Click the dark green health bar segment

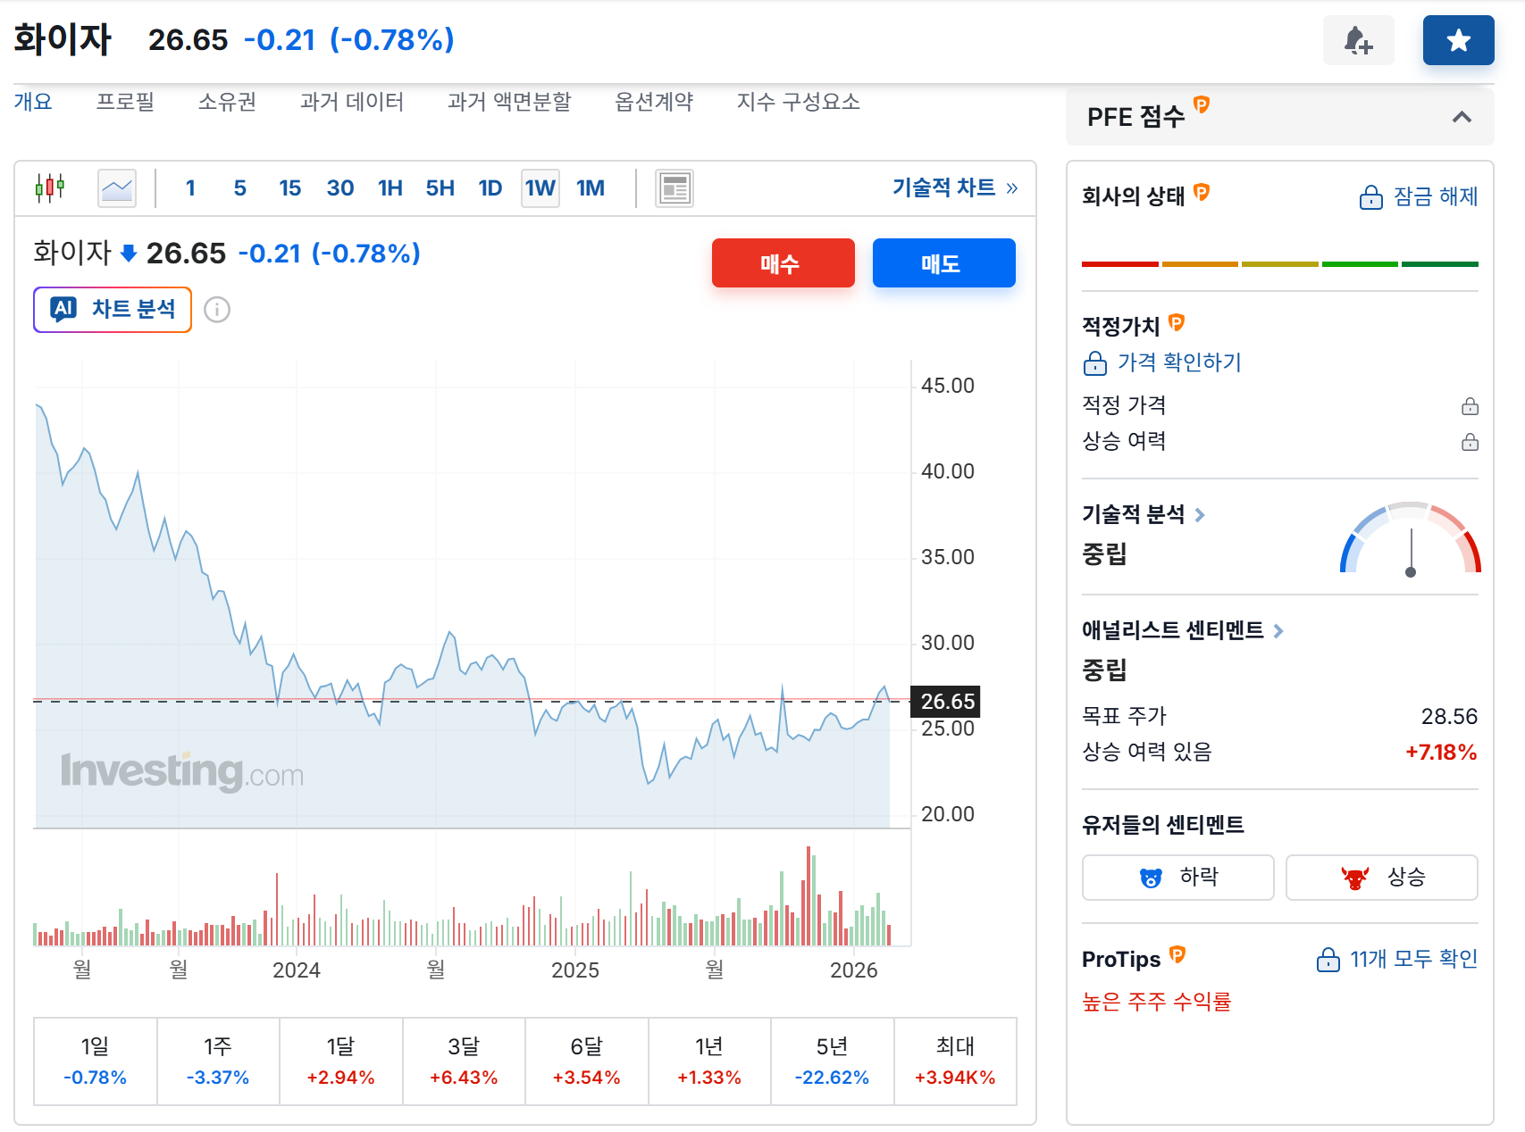1440,264
